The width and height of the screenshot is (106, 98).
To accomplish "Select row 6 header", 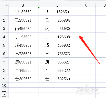I will (x=4, y=53).
